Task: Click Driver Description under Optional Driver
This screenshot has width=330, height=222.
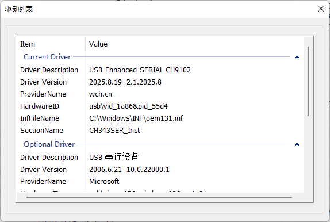Action: pyautogui.click(x=49, y=158)
